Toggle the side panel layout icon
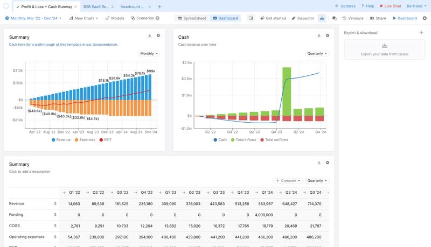Image resolution: width=431 pixels, height=247 pixels. [x=251, y=18]
